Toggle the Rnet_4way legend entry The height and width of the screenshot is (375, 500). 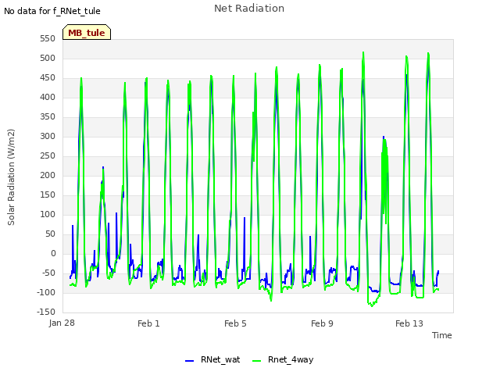[x=283, y=359]
